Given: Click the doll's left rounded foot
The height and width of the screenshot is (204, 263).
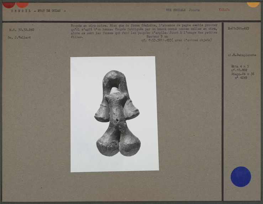Looking at the screenshot, I should tap(107, 144).
